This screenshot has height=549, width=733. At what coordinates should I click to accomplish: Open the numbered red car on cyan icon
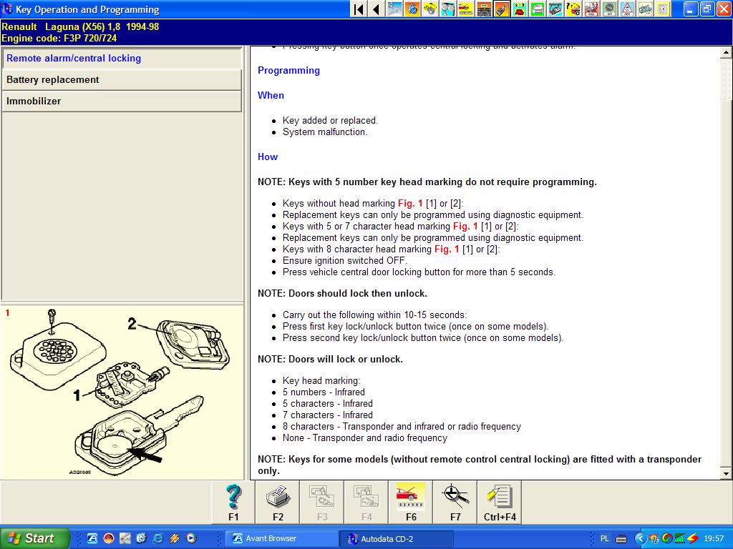tap(520, 9)
